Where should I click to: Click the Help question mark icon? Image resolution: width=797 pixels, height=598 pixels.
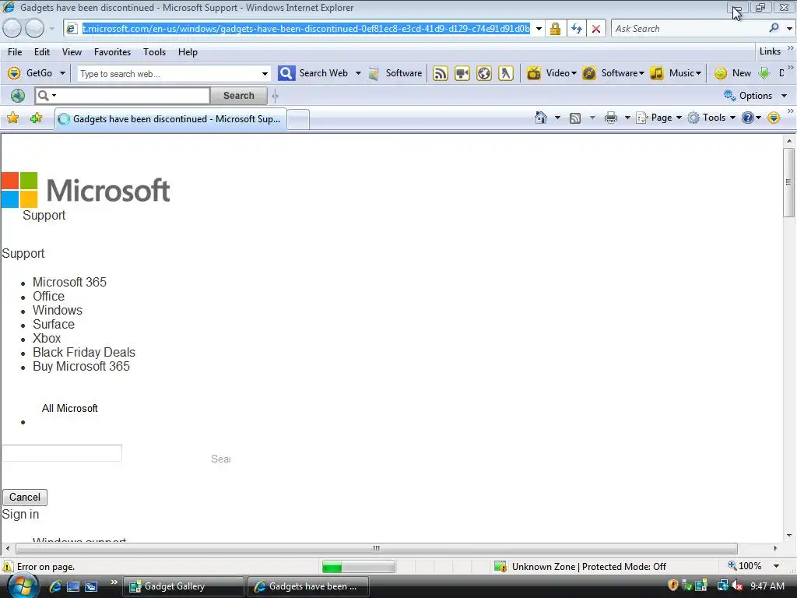pos(748,118)
